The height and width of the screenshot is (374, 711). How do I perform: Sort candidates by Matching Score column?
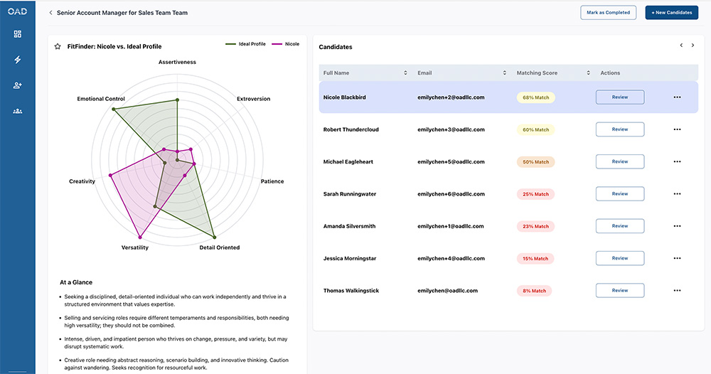pyautogui.click(x=589, y=73)
